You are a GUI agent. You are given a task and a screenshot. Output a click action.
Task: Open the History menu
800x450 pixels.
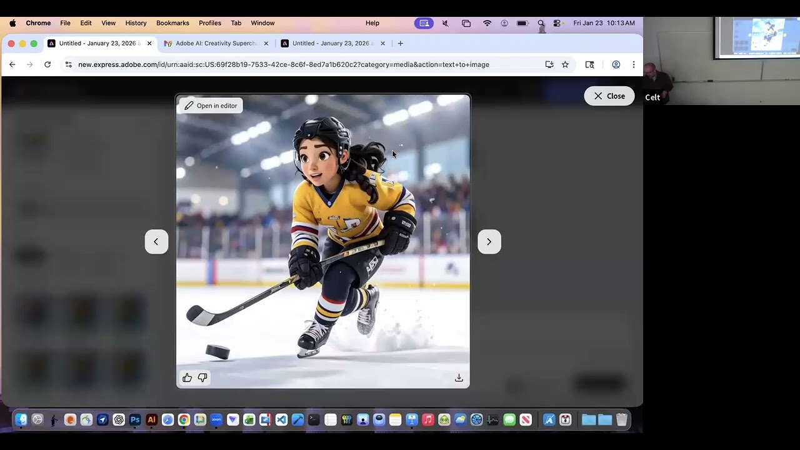tap(136, 23)
